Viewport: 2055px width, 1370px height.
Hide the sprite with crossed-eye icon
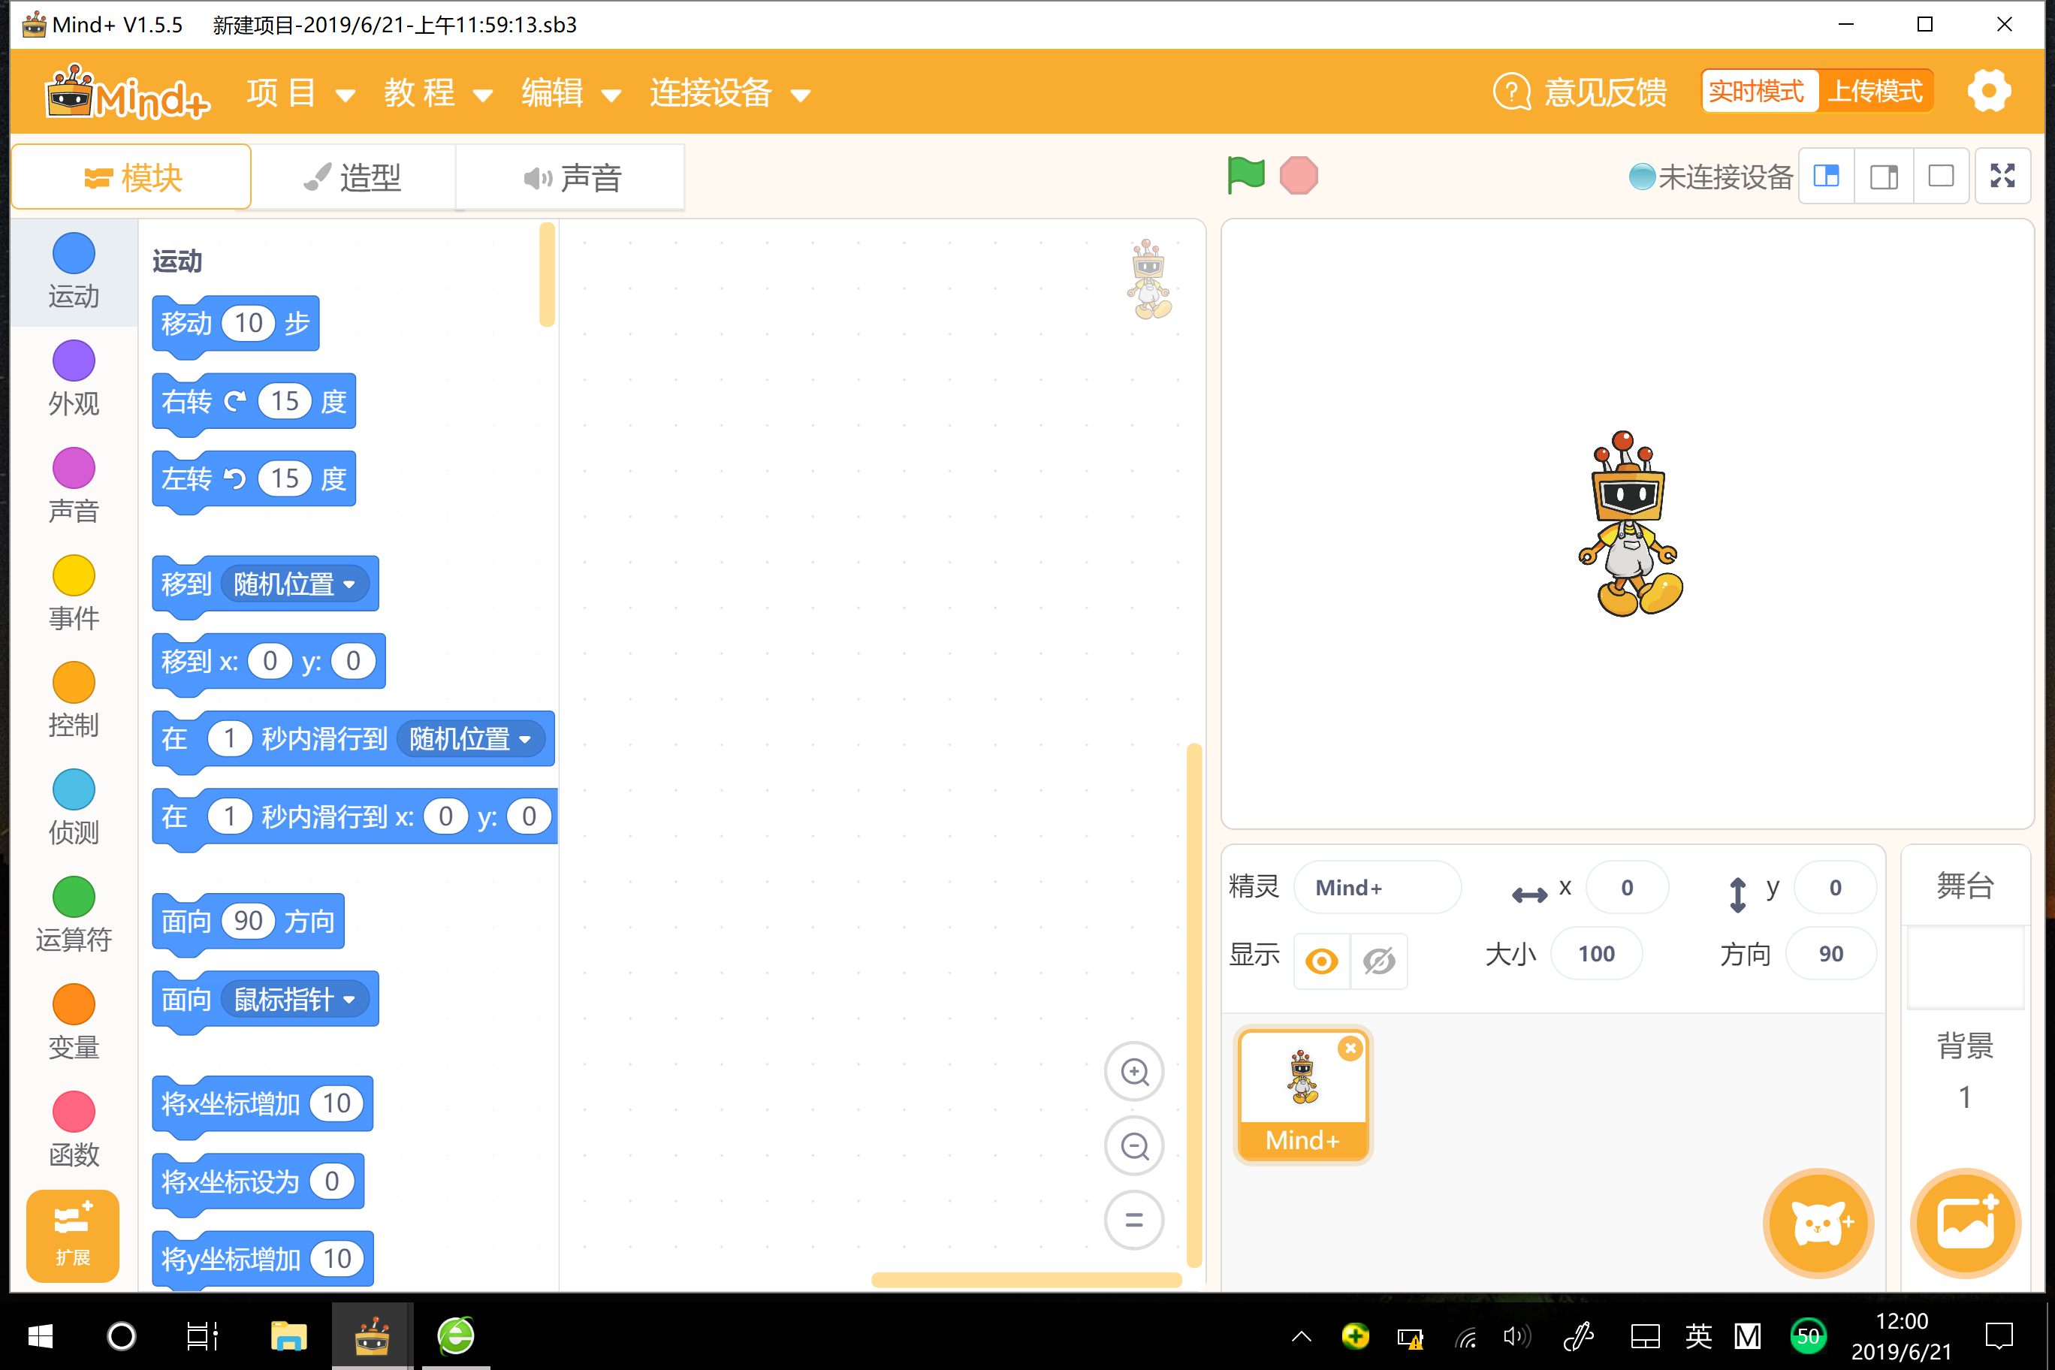1379,961
